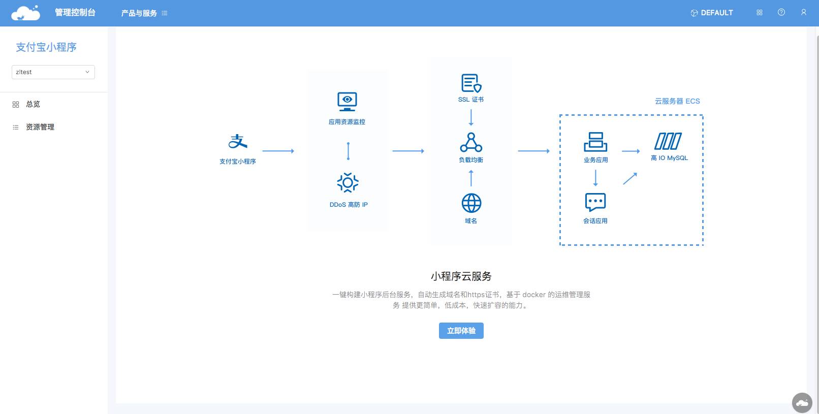Click the 会话应用 label text
This screenshot has width=819, height=414.
click(x=595, y=221)
